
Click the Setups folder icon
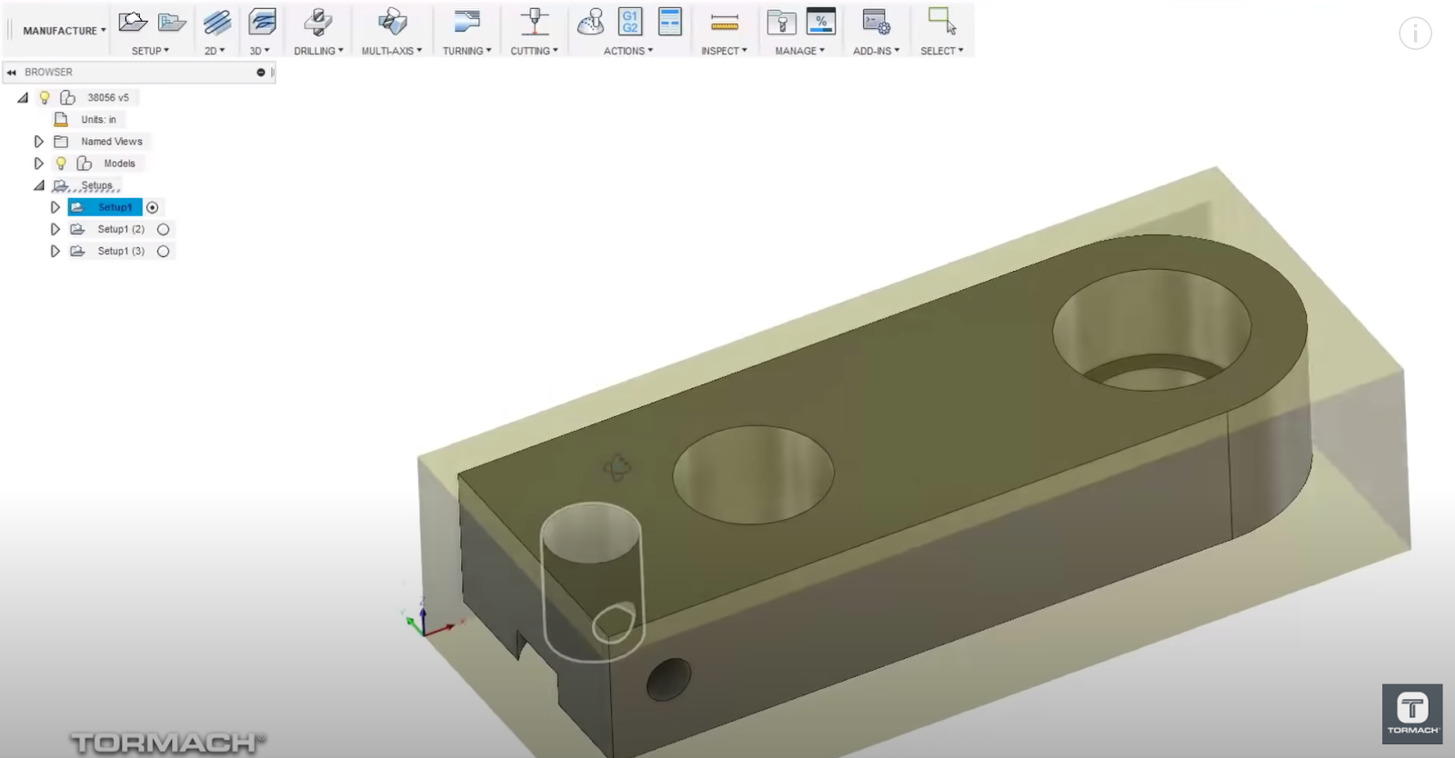61,185
